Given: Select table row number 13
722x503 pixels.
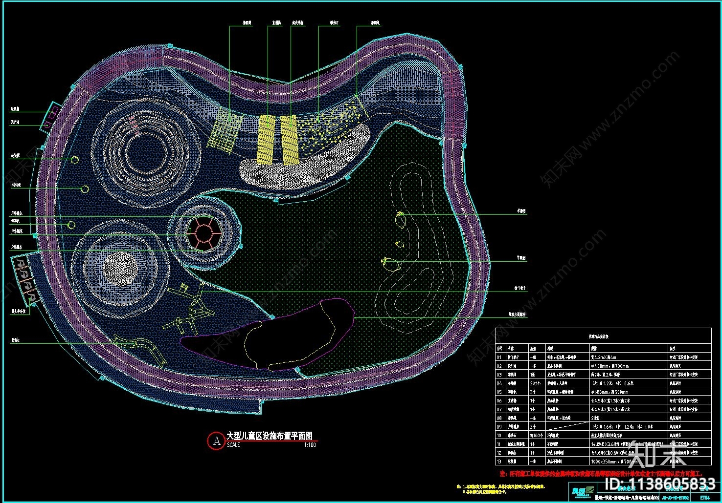Looking at the screenshot, I should [x=499, y=461].
